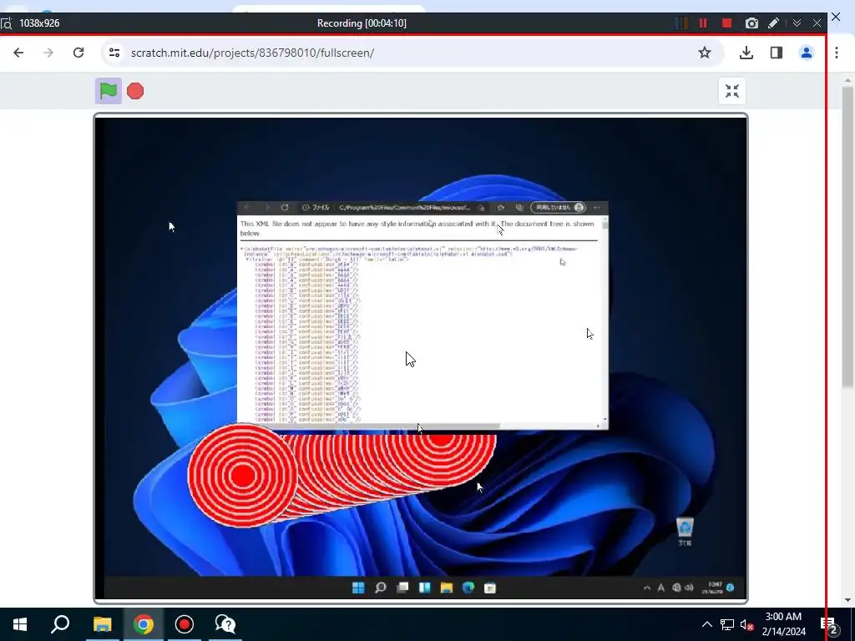Image resolution: width=855 pixels, height=641 pixels.
Task: Stop recording with the red square button
Action: pyautogui.click(x=726, y=23)
